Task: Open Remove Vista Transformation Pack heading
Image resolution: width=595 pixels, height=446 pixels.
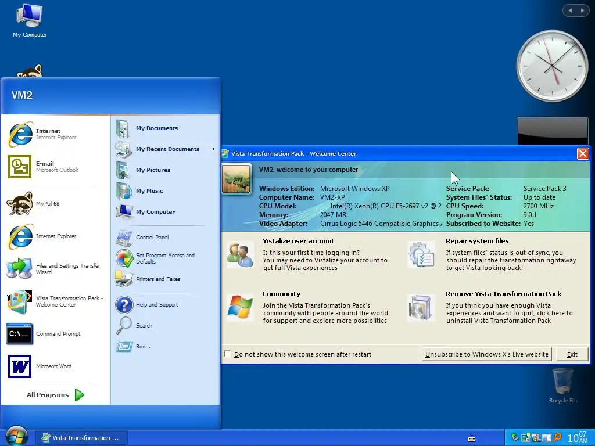Action: point(504,294)
